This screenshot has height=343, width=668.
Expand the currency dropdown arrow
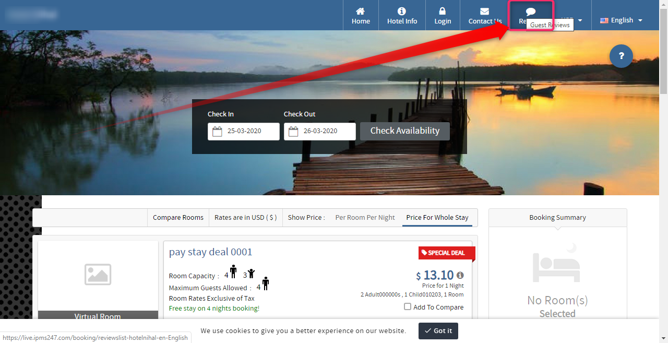[580, 20]
